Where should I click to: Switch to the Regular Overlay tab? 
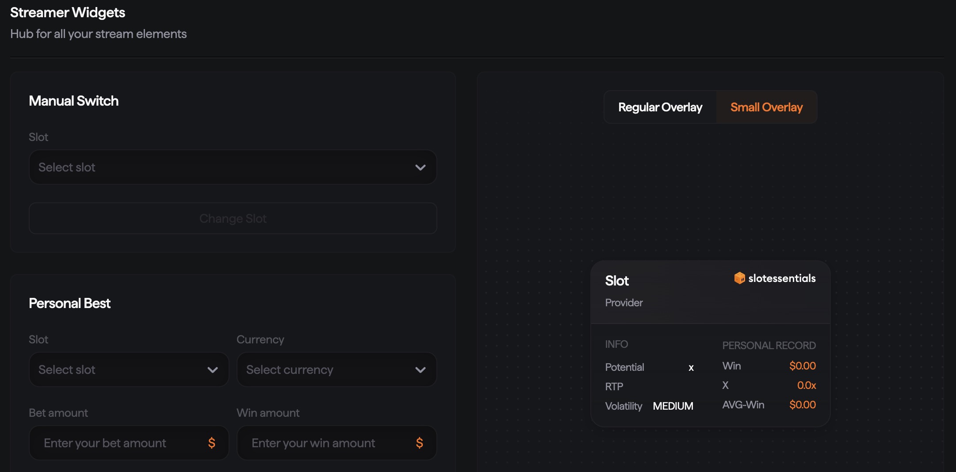point(660,107)
